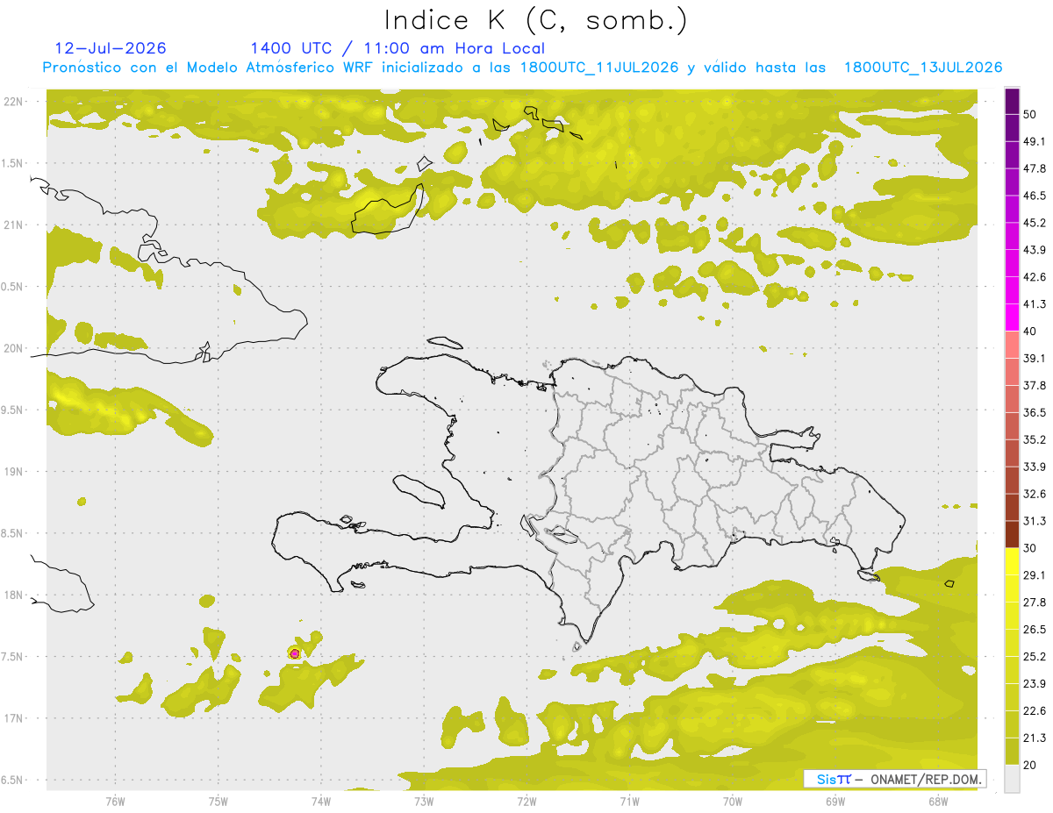Click scale label "26.5"
1053x813 pixels.
[1035, 629]
